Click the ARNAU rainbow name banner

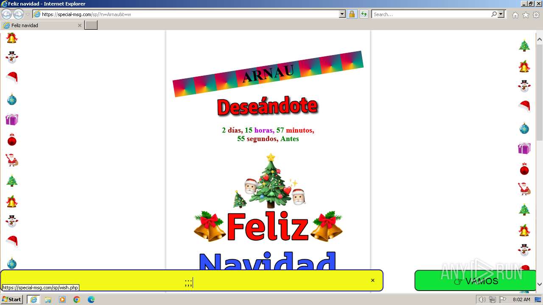pyautogui.click(x=268, y=74)
